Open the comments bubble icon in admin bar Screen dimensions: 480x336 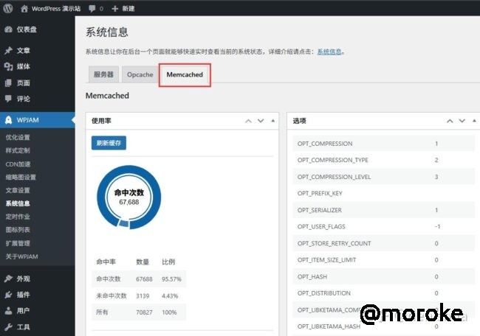pos(92,9)
